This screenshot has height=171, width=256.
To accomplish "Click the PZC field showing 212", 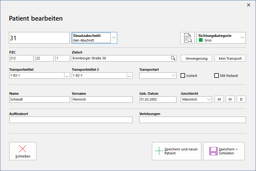I will point(21,58).
